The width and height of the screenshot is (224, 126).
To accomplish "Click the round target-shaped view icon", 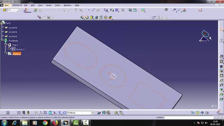I will [x=106, y=17].
